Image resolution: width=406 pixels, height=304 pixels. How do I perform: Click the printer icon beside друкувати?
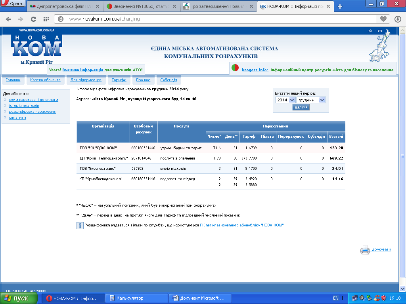[365, 249]
